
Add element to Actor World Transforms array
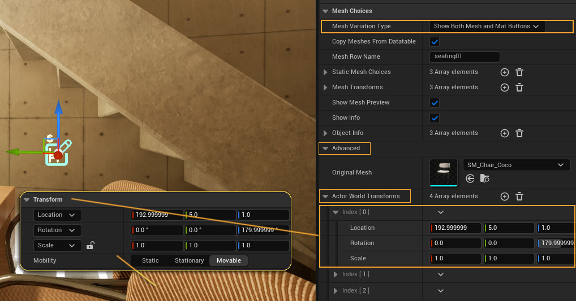505,197
